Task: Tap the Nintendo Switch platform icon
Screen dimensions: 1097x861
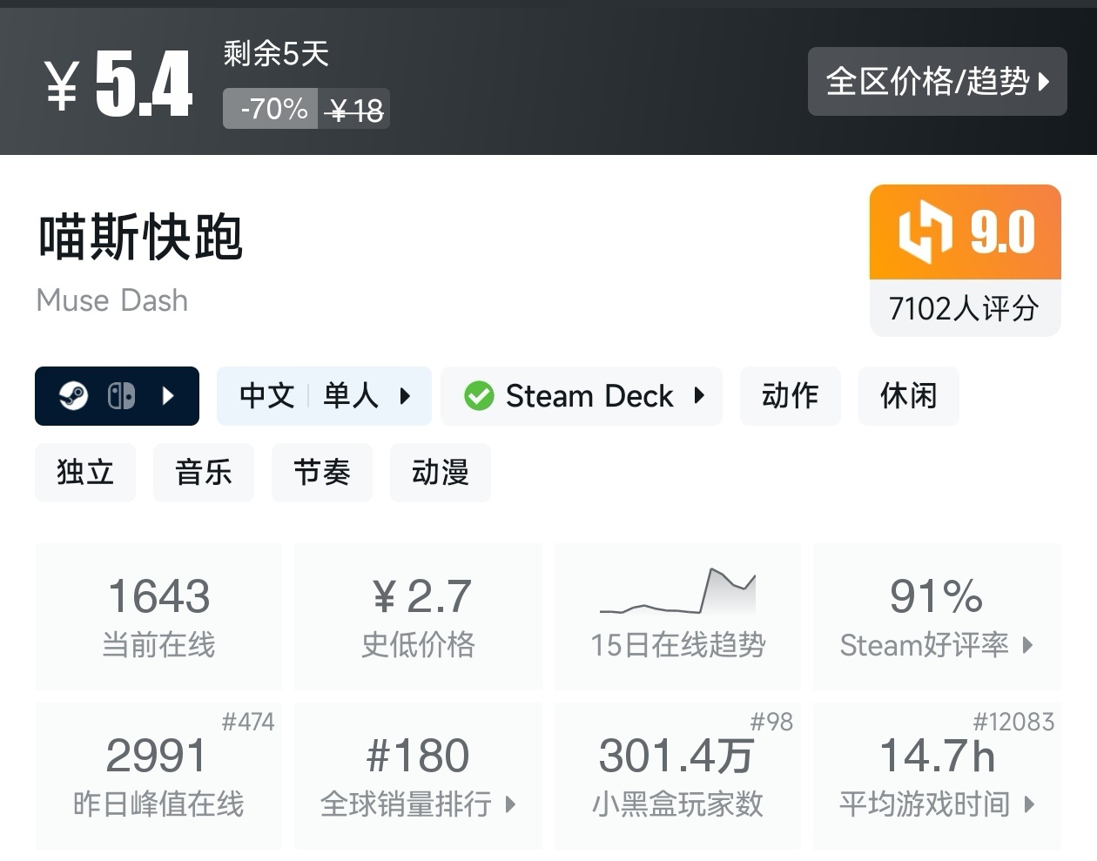Action: tap(121, 396)
